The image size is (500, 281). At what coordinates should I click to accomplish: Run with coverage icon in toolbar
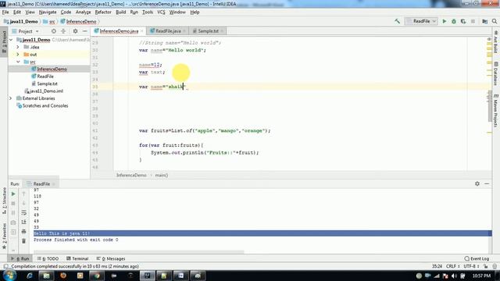(x=463, y=21)
